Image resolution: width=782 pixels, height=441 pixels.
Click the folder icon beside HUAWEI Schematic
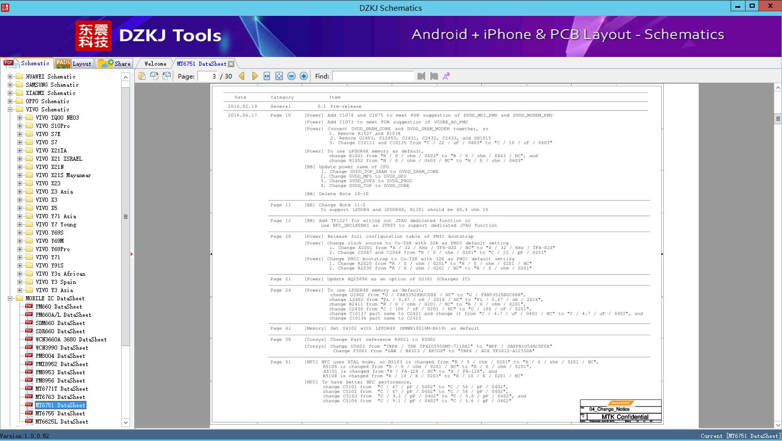point(20,76)
